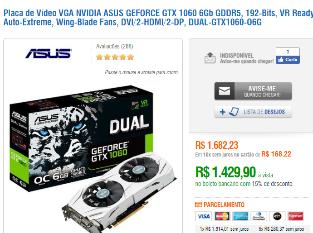Viewport: 313px width, 233px height.
Task: Select the MasterCard payment icon
Action: tap(222, 216)
